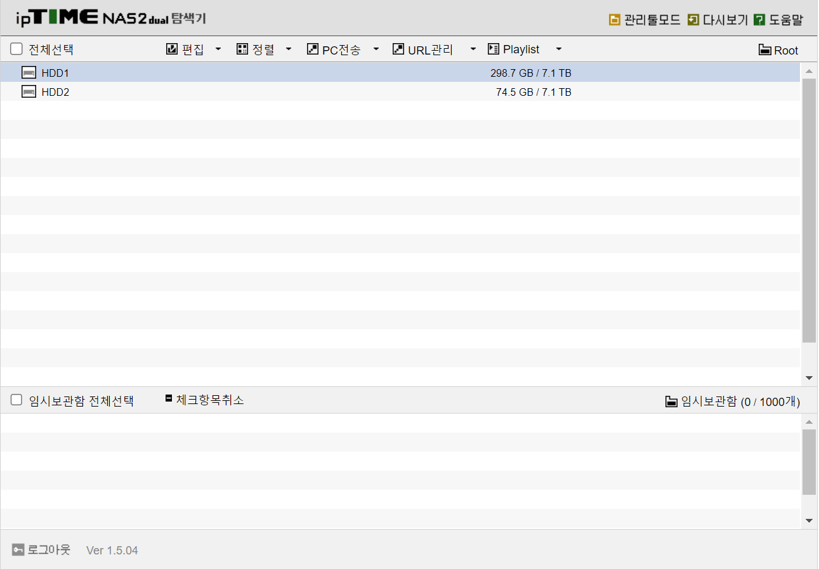
Task: Click the 다시보기 refresh icon
Action: 693,20
